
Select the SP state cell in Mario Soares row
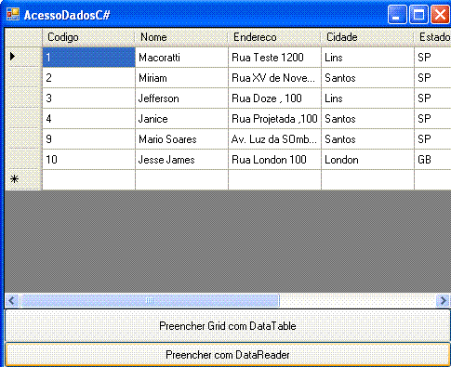click(x=432, y=138)
